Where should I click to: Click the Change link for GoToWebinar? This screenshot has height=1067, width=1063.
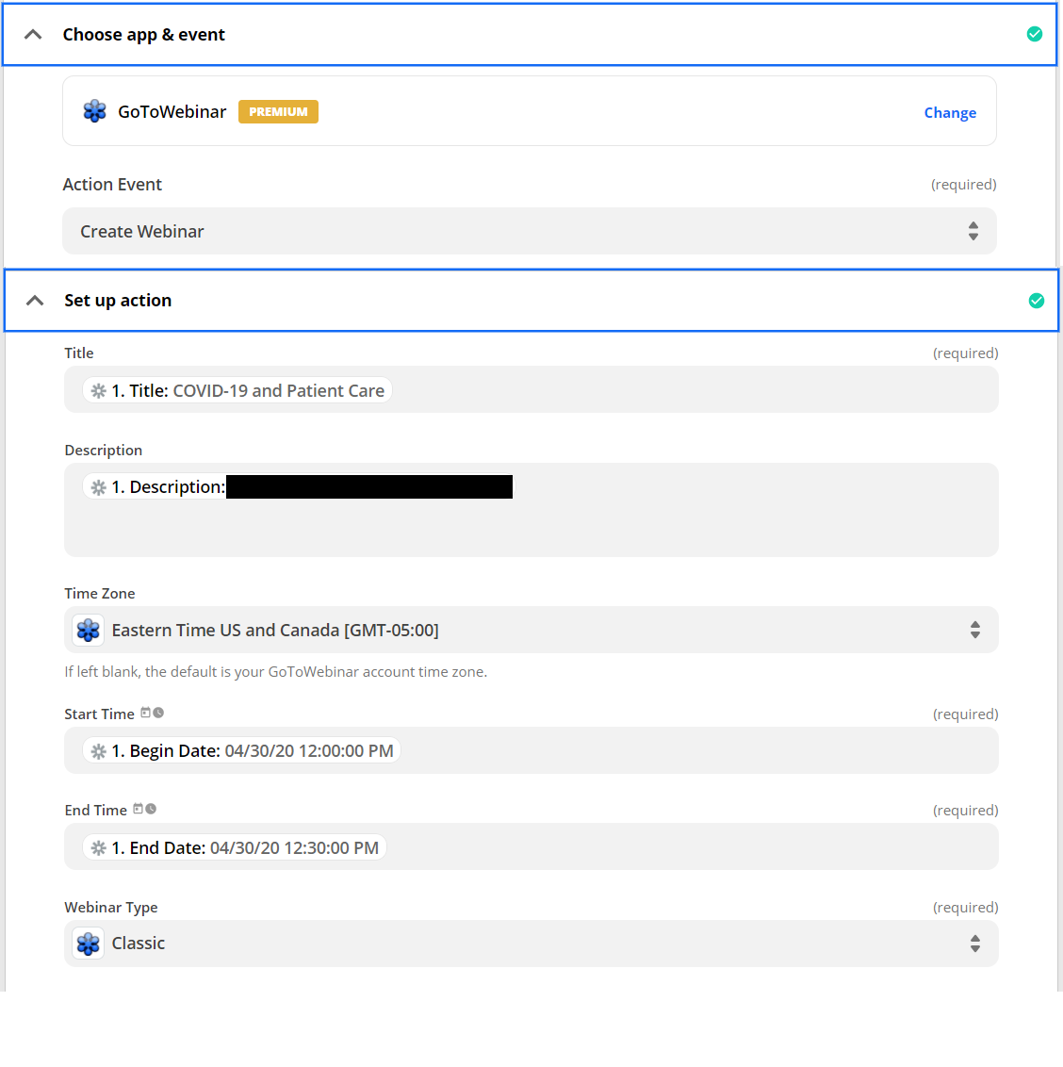tap(949, 112)
